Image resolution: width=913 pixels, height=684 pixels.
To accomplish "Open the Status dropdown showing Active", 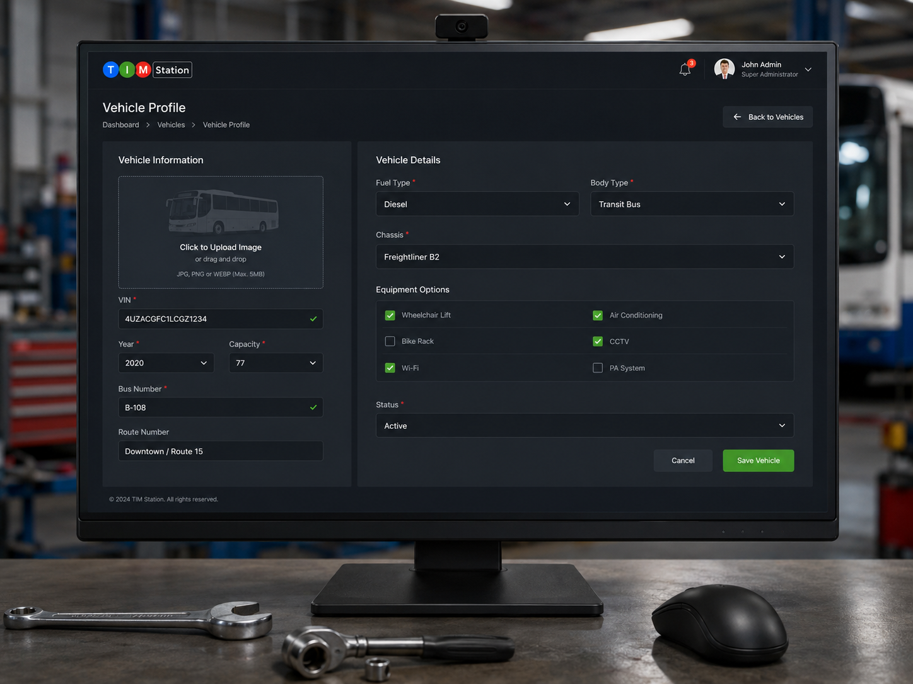I will click(584, 426).
